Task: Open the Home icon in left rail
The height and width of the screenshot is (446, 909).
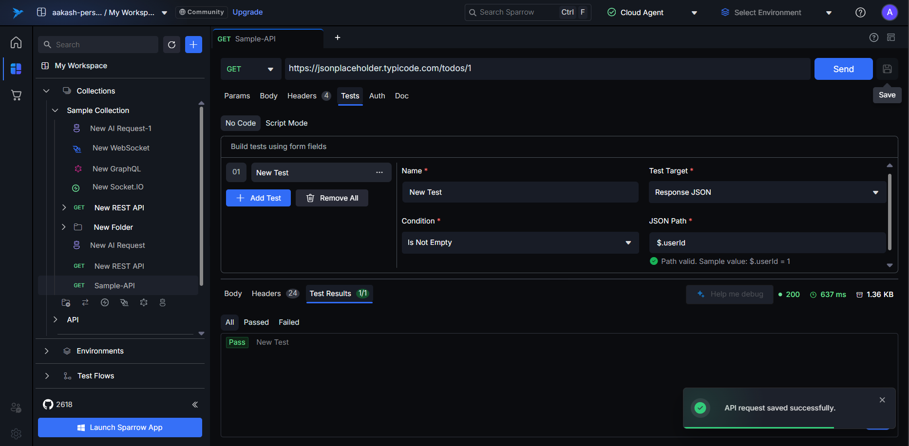Action: 16,43
